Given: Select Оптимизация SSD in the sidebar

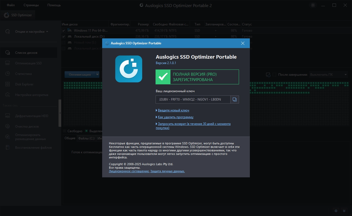Looking at the screenshot, I should pyautogui.click(x=29, y=63).
